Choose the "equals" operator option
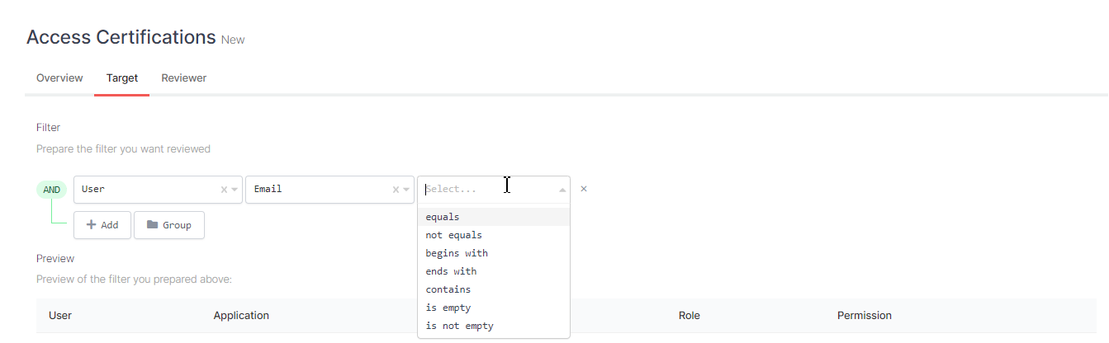Image resolution: width=1109 pixels, height=343 pixels. point(443,217)
